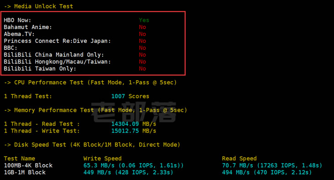Click the '449 MB/s (428 IOPS' write value
Screen dimensions: 334x180
116,172
